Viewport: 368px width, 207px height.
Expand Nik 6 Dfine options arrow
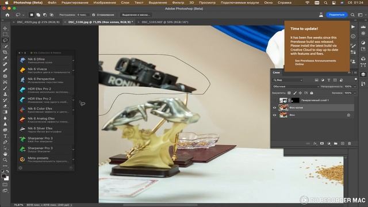(x=73, y=60)
